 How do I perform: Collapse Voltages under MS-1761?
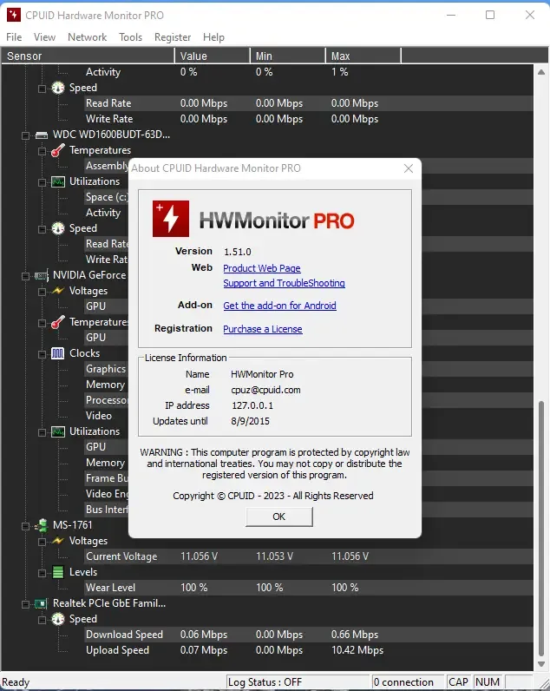(42, 542)
